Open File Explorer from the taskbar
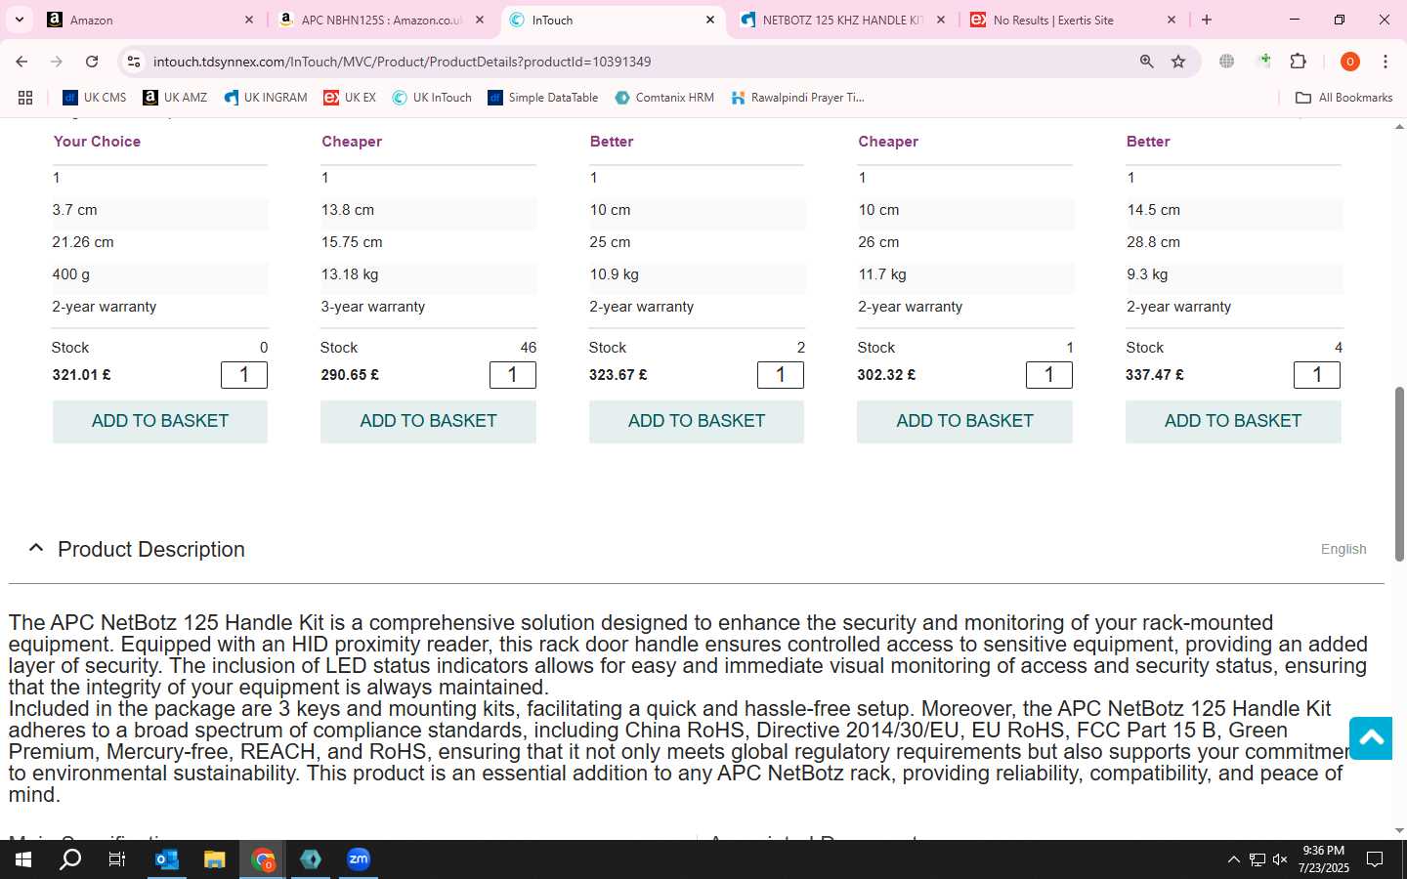1407x879 pixels. 215,859
